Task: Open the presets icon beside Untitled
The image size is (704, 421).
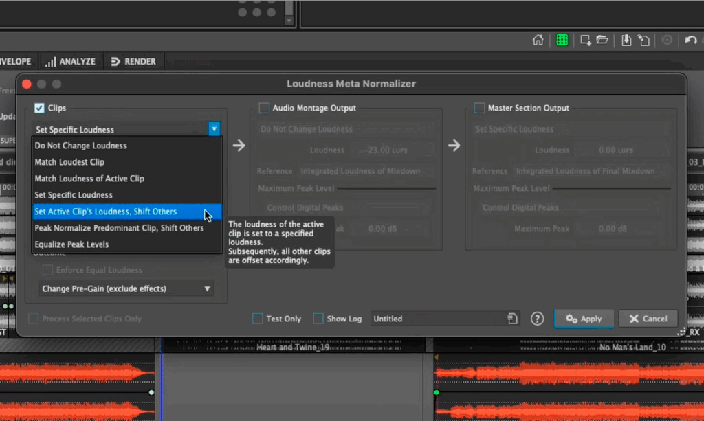Action: 513,319
